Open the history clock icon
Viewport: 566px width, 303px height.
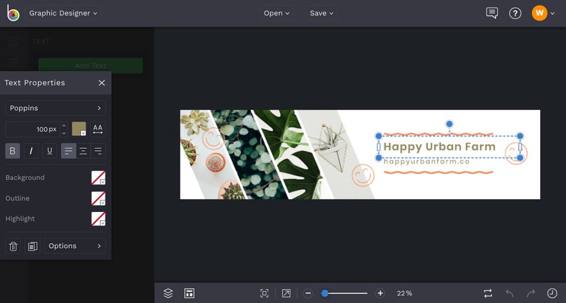tap(552, 293)
